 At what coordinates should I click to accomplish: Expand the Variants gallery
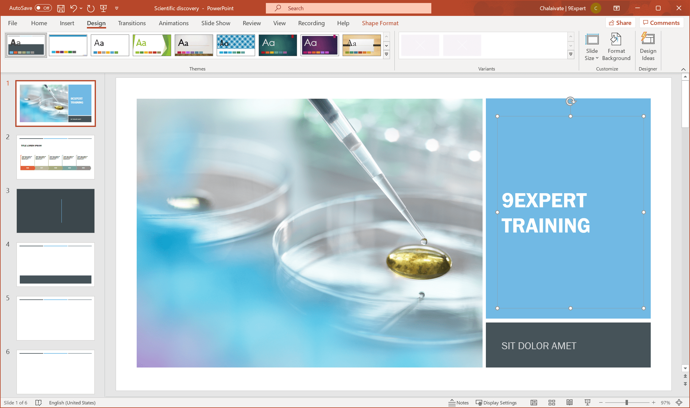pos(571,55)
